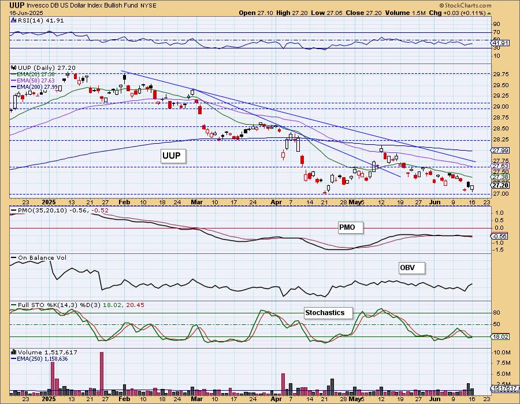Click the High 27.20 header value
Screen dimensions: 520x404
[x=292, y=13]
